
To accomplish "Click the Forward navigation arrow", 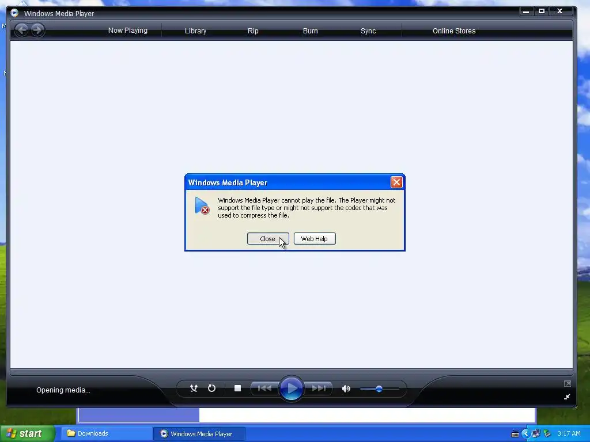I will tap(37, 30).
